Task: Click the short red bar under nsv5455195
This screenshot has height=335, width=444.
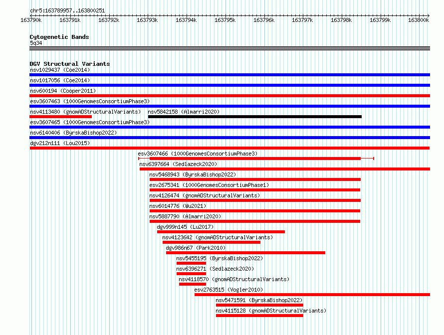Action: coord(191,263)
